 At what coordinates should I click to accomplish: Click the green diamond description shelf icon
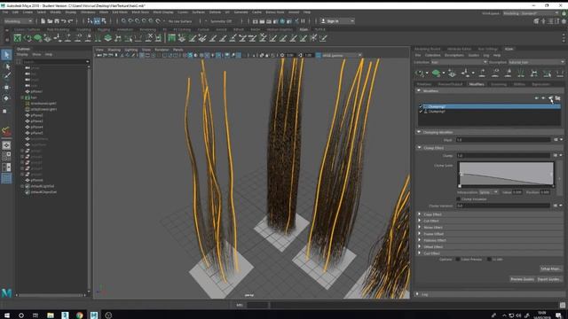coord(37,38)
